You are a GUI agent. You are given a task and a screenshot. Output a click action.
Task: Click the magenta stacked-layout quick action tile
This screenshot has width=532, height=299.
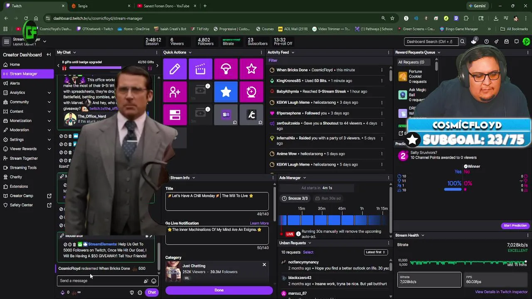(175, 115)
